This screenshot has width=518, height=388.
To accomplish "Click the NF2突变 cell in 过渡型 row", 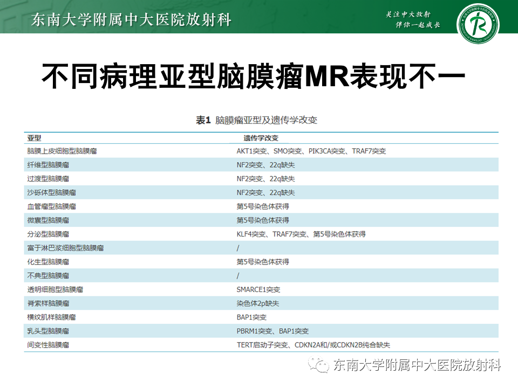I will point(265,179).
